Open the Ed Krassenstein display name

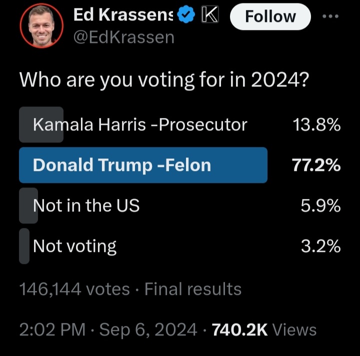click(123, 15)
